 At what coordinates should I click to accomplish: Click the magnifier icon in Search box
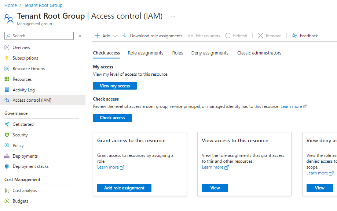(8, 36)
